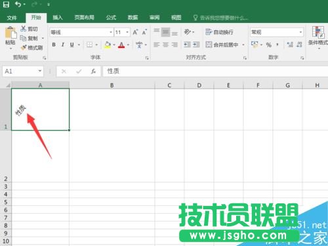The width and height of the screenshot is (328, 246).
Task: Toggle Middle Align vertical alignment
Action: [165, 32]
